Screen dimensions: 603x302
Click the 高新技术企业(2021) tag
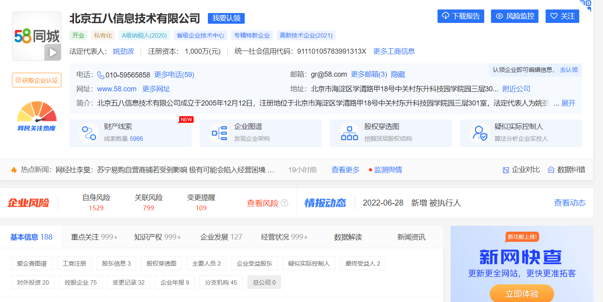point(306,35)
